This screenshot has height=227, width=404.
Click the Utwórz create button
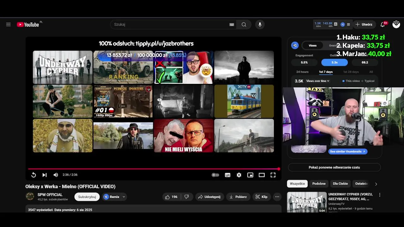coord(364,24)
